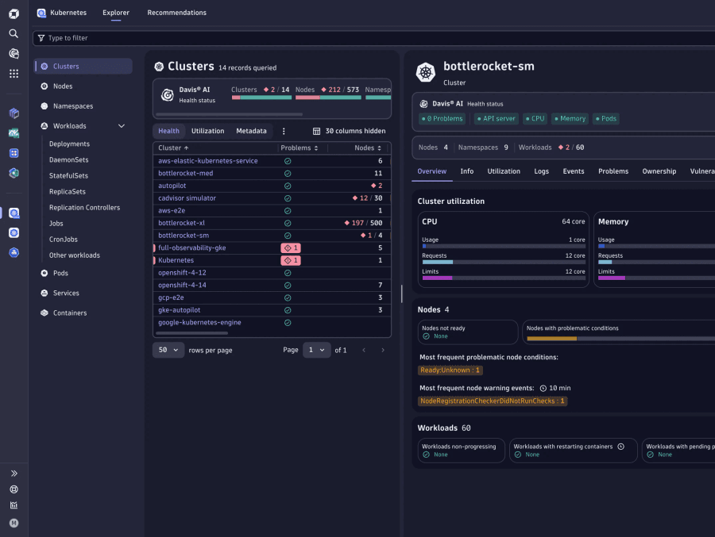Open the Events tab in cluster details
The height and width of the screenshot is (537, 715).
coord(573,171)
